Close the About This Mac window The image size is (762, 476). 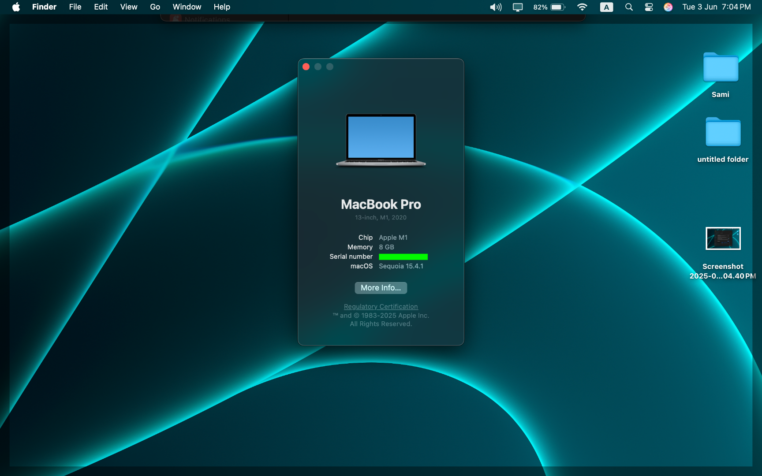(x=306, y=67)
